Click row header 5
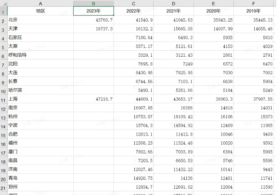 pyautogui.click(x=3, y=47)
